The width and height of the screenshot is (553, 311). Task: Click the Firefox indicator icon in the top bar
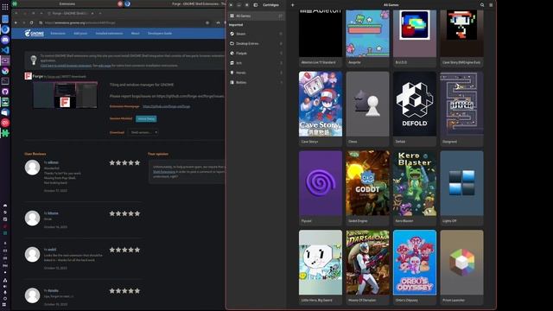[127, 3]
